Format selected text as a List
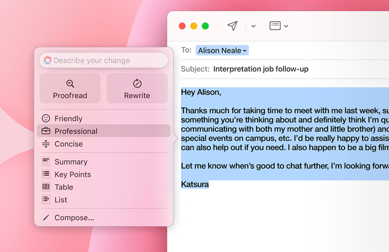Image resolution: width=389 pixels, height=252 pixels. tap(61, 200)
